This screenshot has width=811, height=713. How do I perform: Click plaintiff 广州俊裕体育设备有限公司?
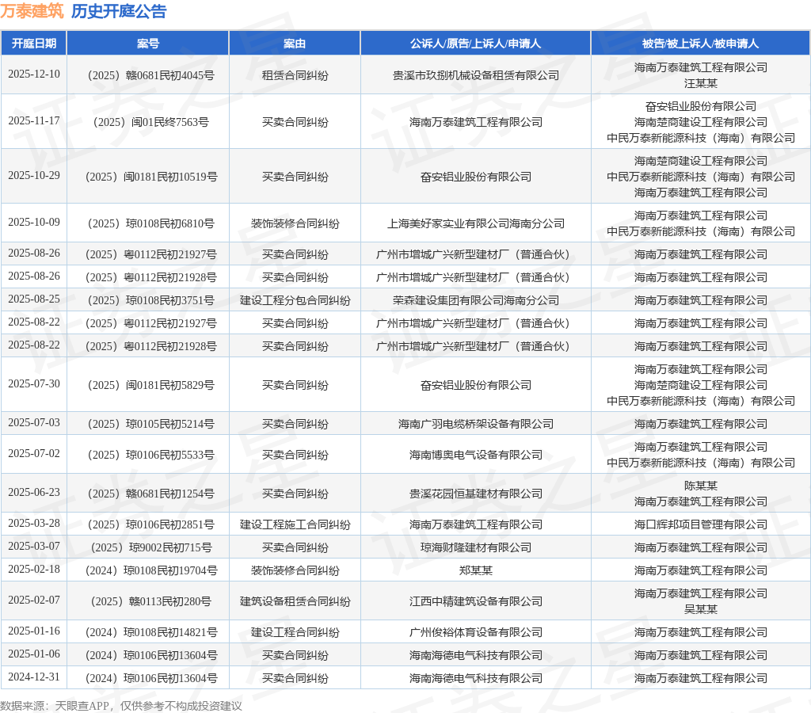[x=476, y=632]
